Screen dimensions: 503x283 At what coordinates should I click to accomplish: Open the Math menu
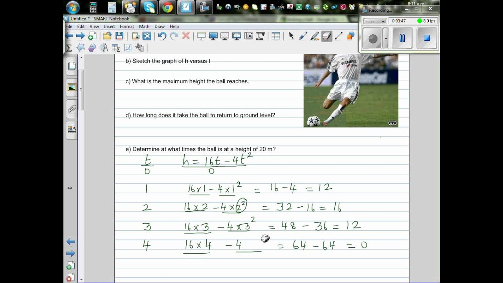pyautogui.click(x=144, y=26)
